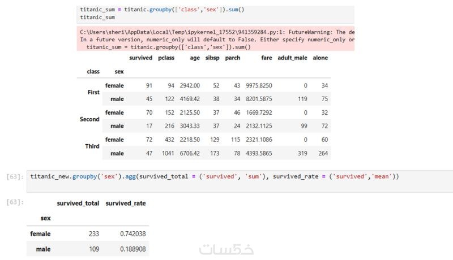
Task: Click the 'Third' class row label
Action: tap(92, 146)
